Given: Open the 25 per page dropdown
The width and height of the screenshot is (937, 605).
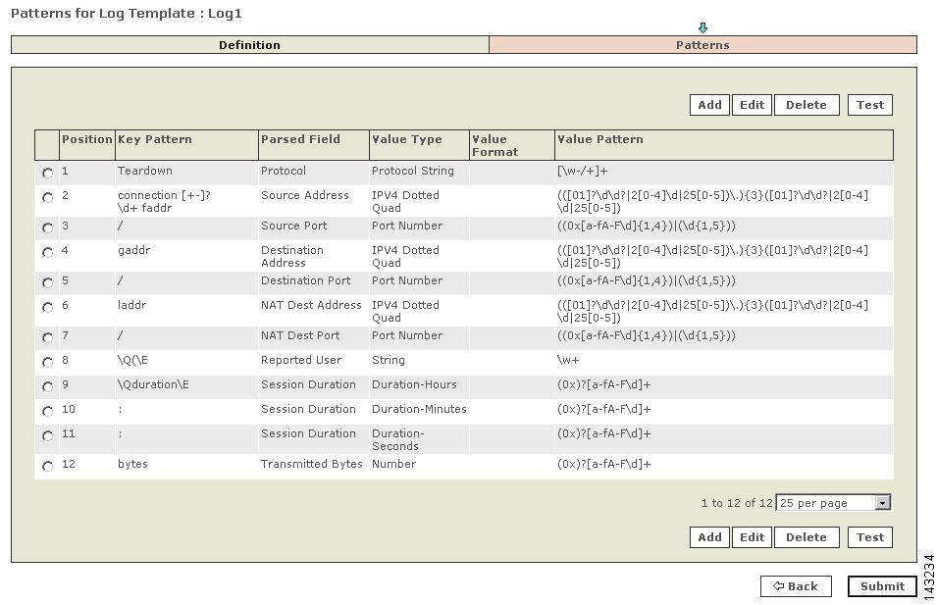Looking at the screenshot, I should click(x=882, y=502).
